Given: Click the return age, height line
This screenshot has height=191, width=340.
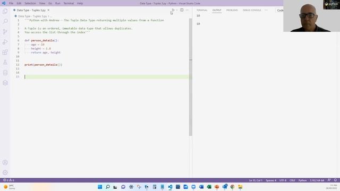Looking at the screenshot, I should 46,53.
